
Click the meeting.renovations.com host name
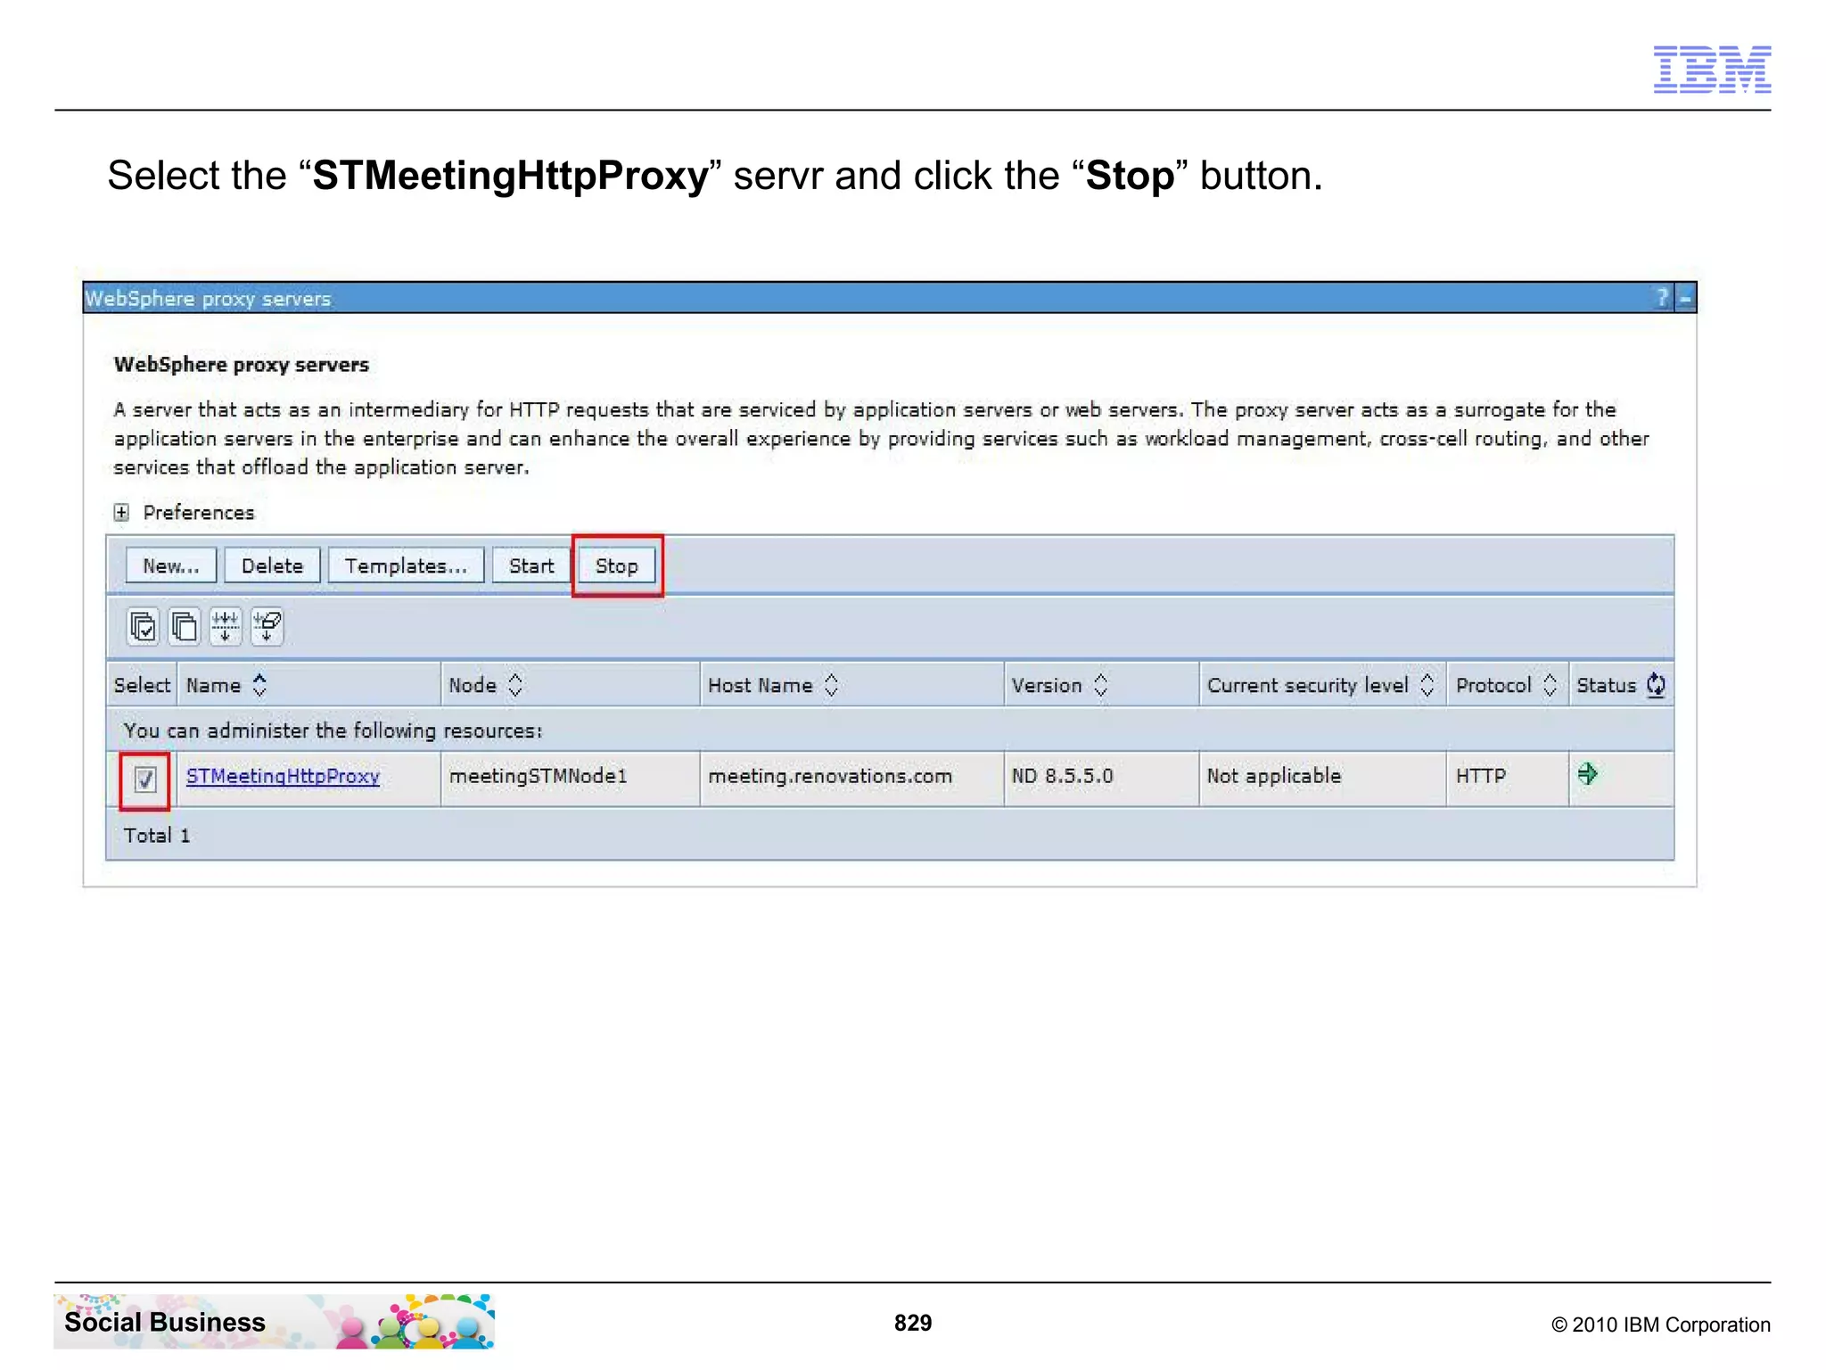tap(830, 776)
